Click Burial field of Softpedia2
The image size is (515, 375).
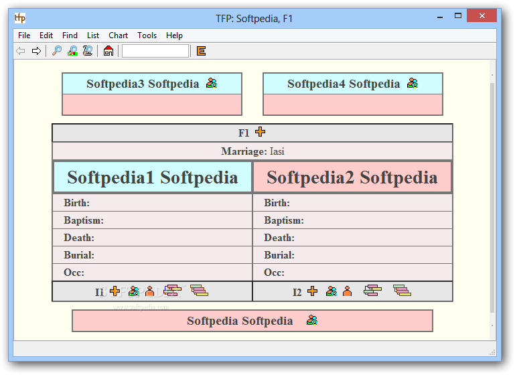[352, 255]
